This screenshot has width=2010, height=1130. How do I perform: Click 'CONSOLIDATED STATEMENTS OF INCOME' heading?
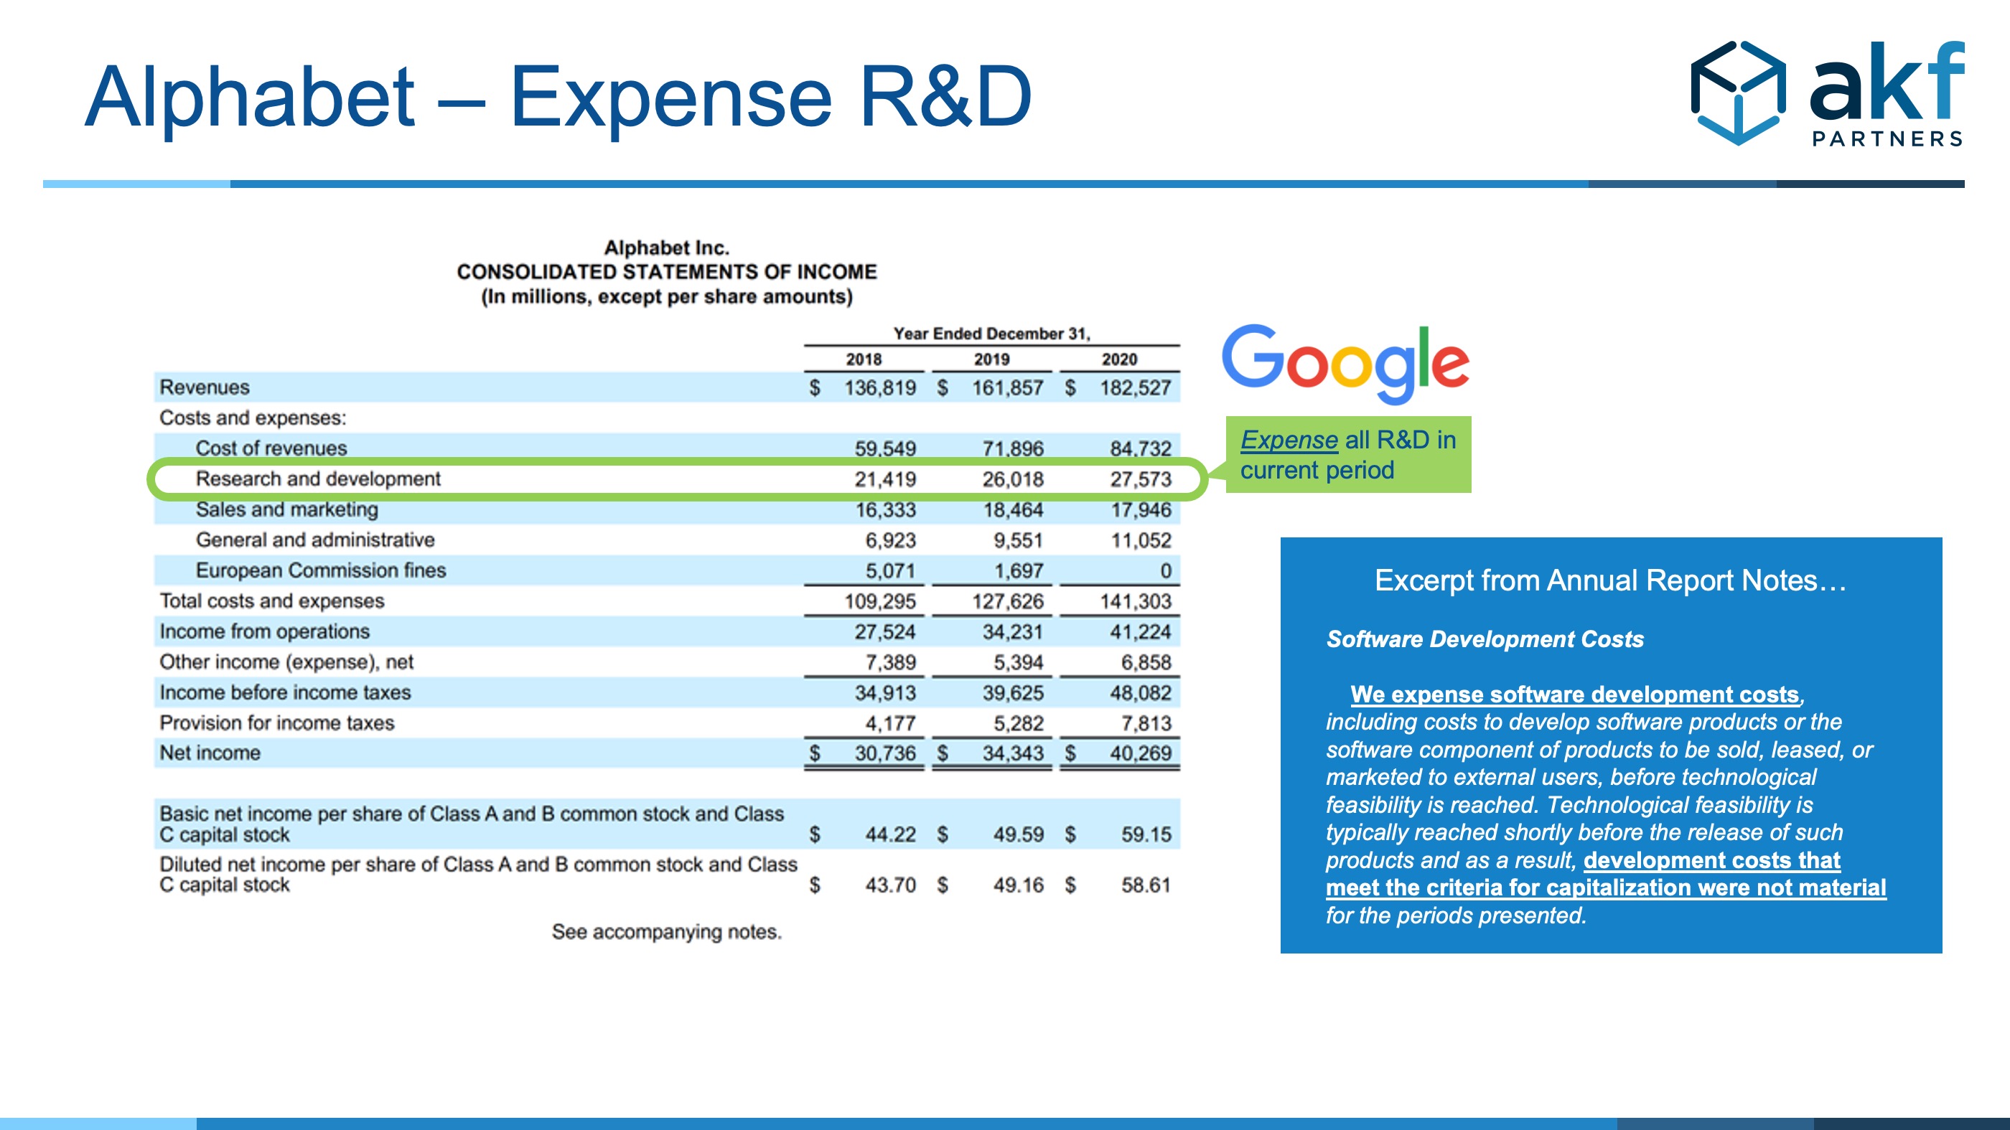point(666,271)
